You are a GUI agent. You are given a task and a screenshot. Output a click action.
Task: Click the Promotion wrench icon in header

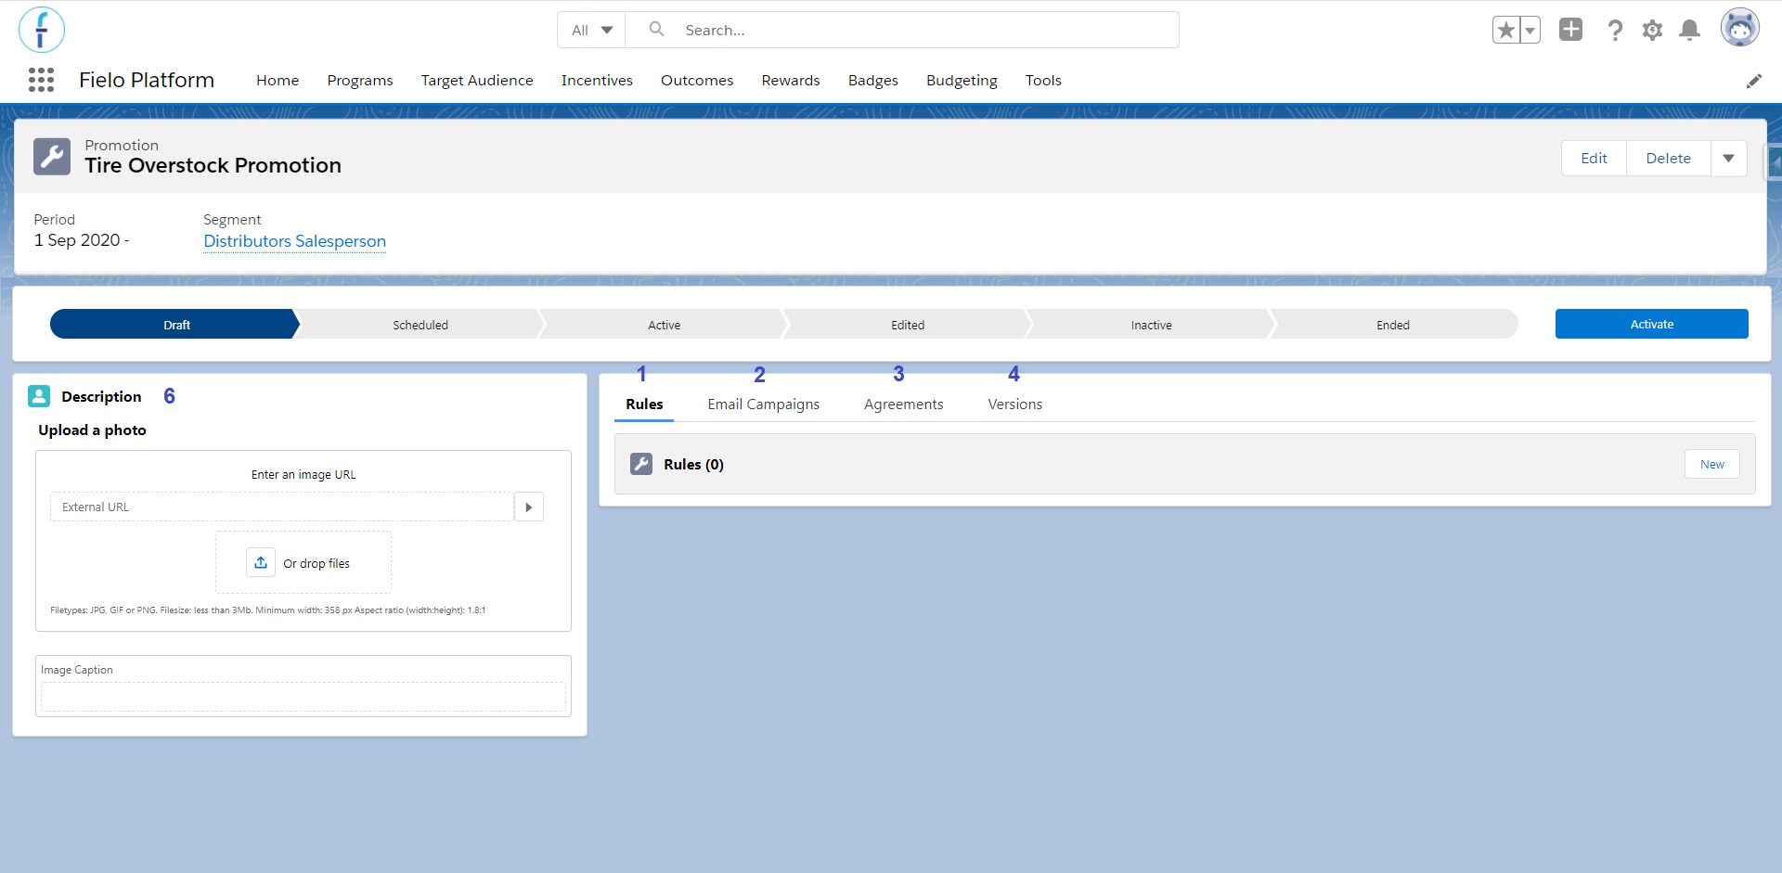[x=52, y=157]
